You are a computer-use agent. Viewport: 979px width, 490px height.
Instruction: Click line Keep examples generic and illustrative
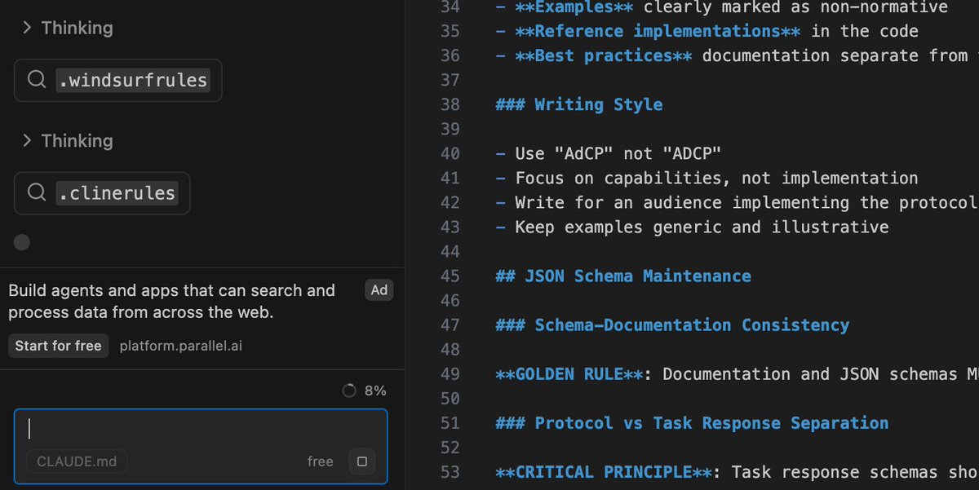click(x=692, y=227)
